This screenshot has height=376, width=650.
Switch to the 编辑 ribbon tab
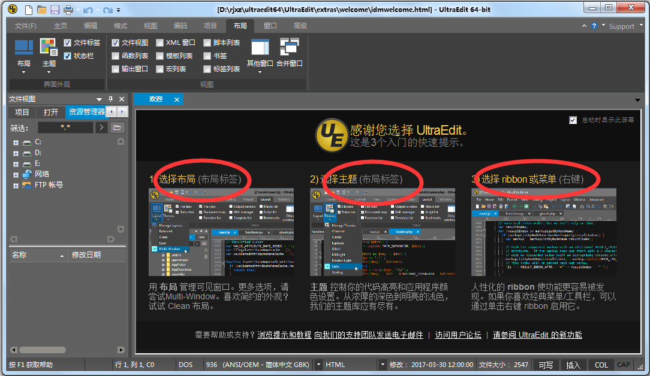[91, 26]
